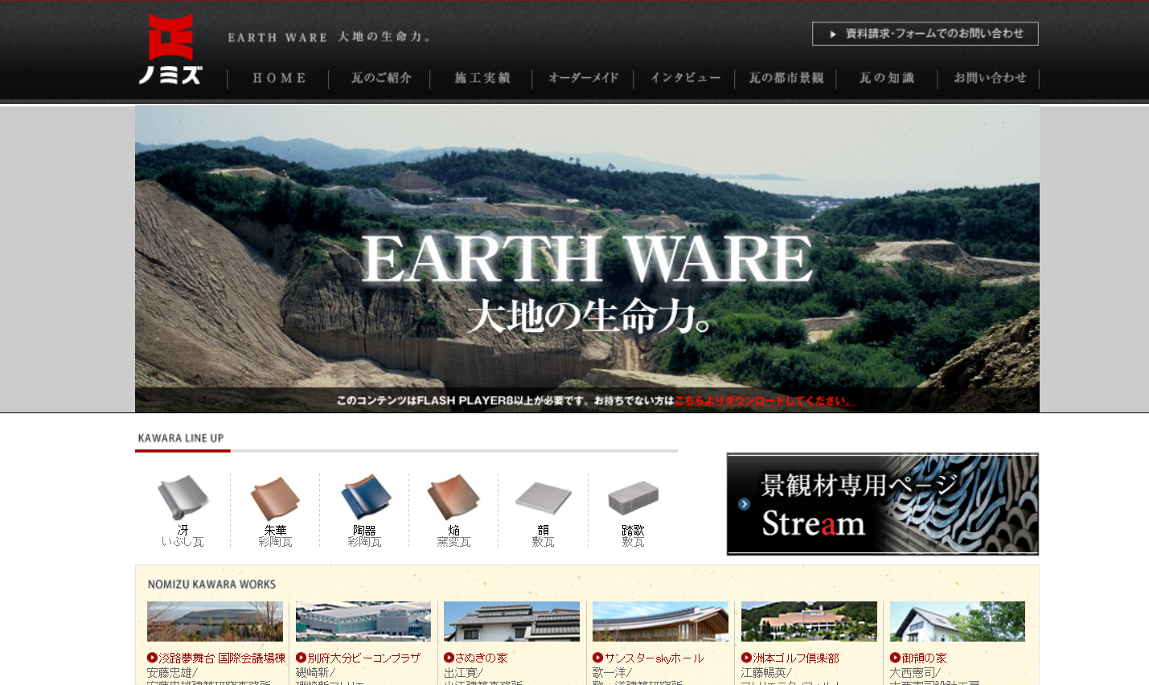Open the HOME menu item
Image resolution: width=1149 pixels, height=685 pixels.
279,78
